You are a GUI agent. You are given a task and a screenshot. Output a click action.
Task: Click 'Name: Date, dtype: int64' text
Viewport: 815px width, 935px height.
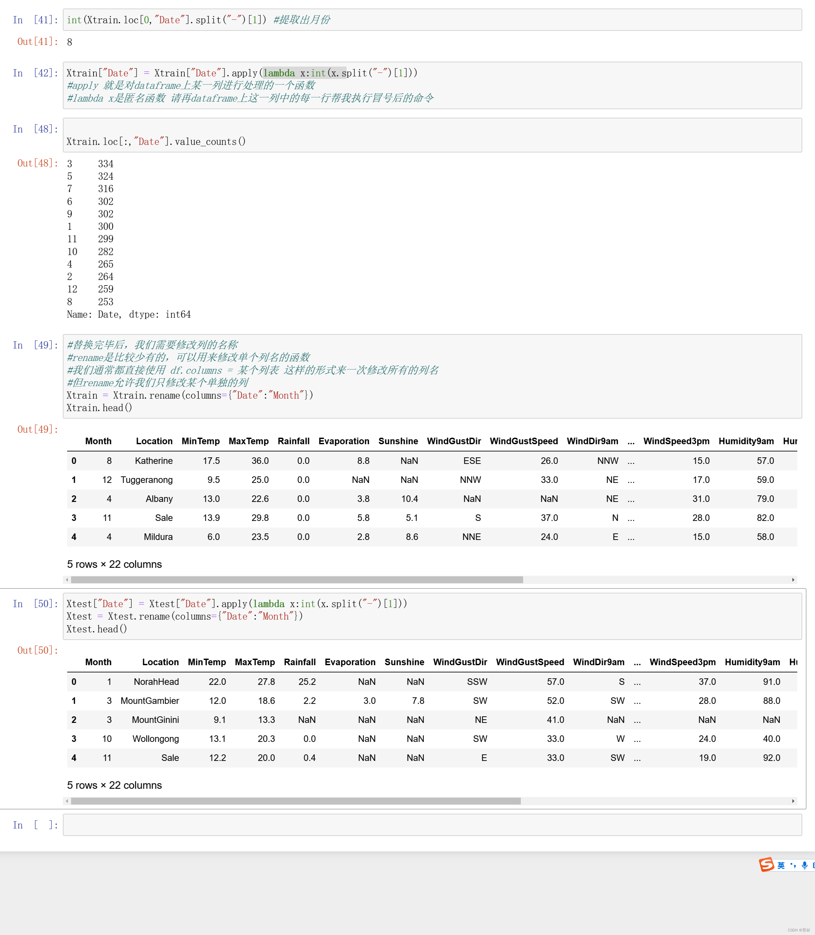click(x=129, y=314)
